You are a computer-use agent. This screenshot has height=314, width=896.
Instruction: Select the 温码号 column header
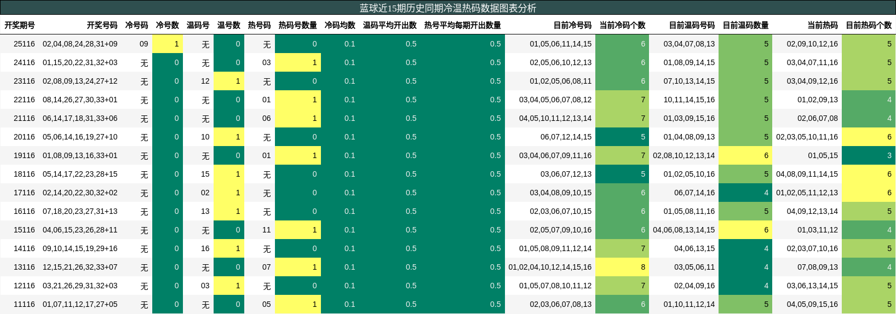click(198, 25)
